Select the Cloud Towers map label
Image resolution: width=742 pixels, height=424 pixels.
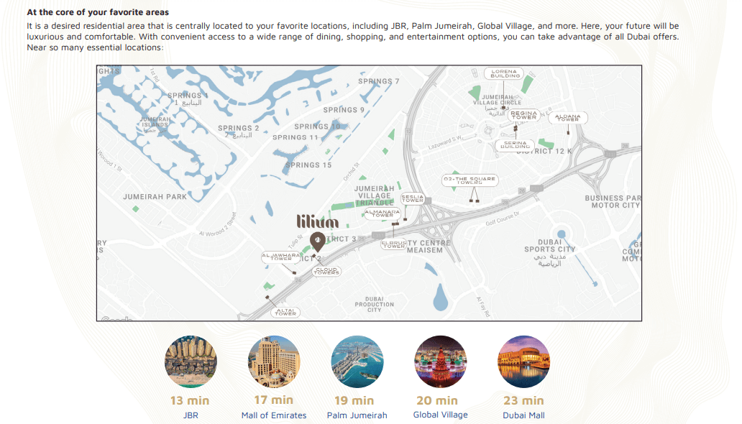click(326, 271)
